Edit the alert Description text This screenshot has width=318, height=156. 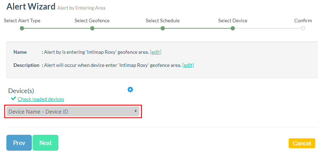click(188, 65)
